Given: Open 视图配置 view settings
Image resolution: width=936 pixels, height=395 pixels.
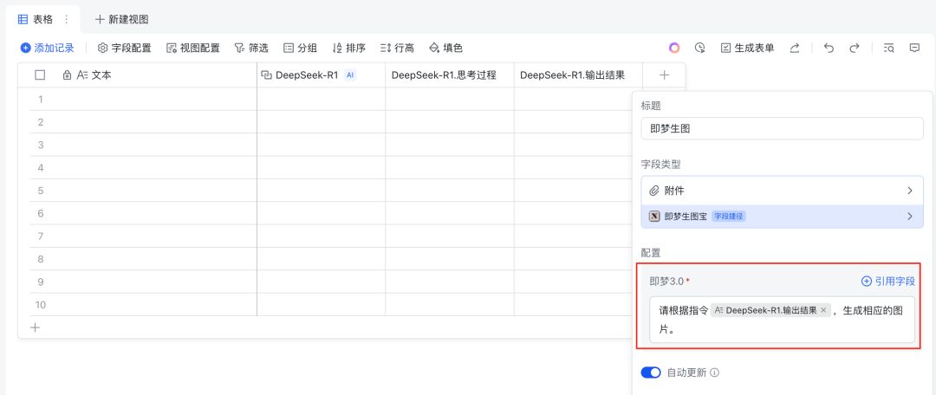Looking at the screenshot, I should [x=192, y=48].
